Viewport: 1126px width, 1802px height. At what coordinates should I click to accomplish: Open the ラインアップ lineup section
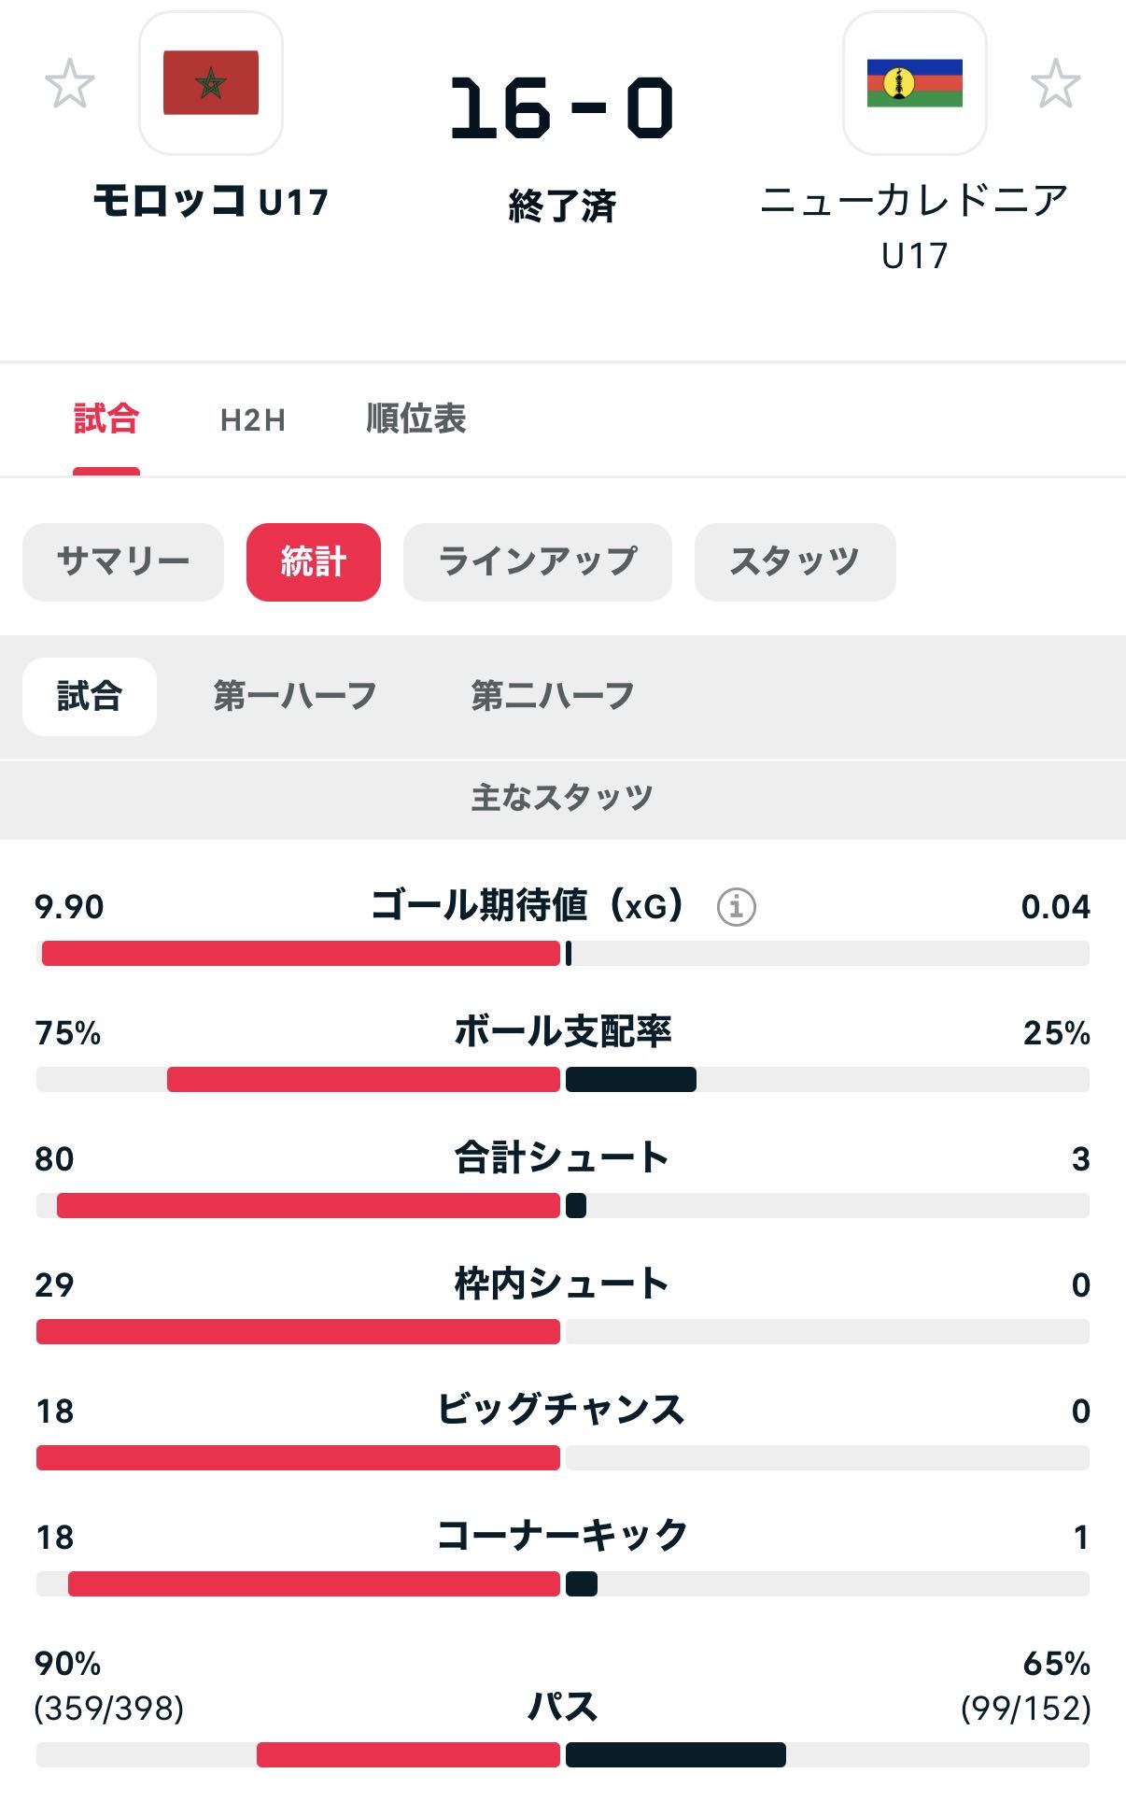click(x=538, y=561)
